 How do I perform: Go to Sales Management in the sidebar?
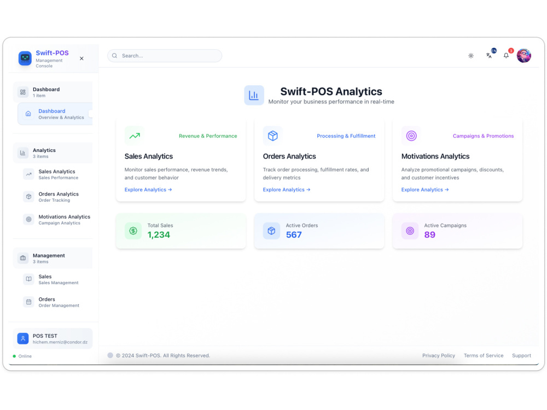(x=28, y=279)
